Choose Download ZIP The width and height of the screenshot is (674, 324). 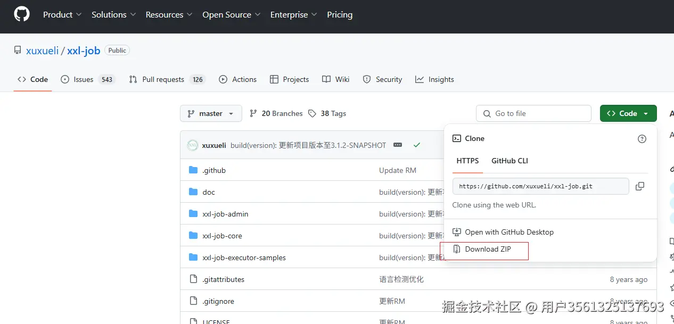(x=482, y=249)
